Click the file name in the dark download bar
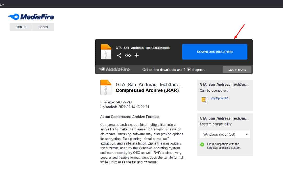The image size is (283, 181). [x=143, y=48]
